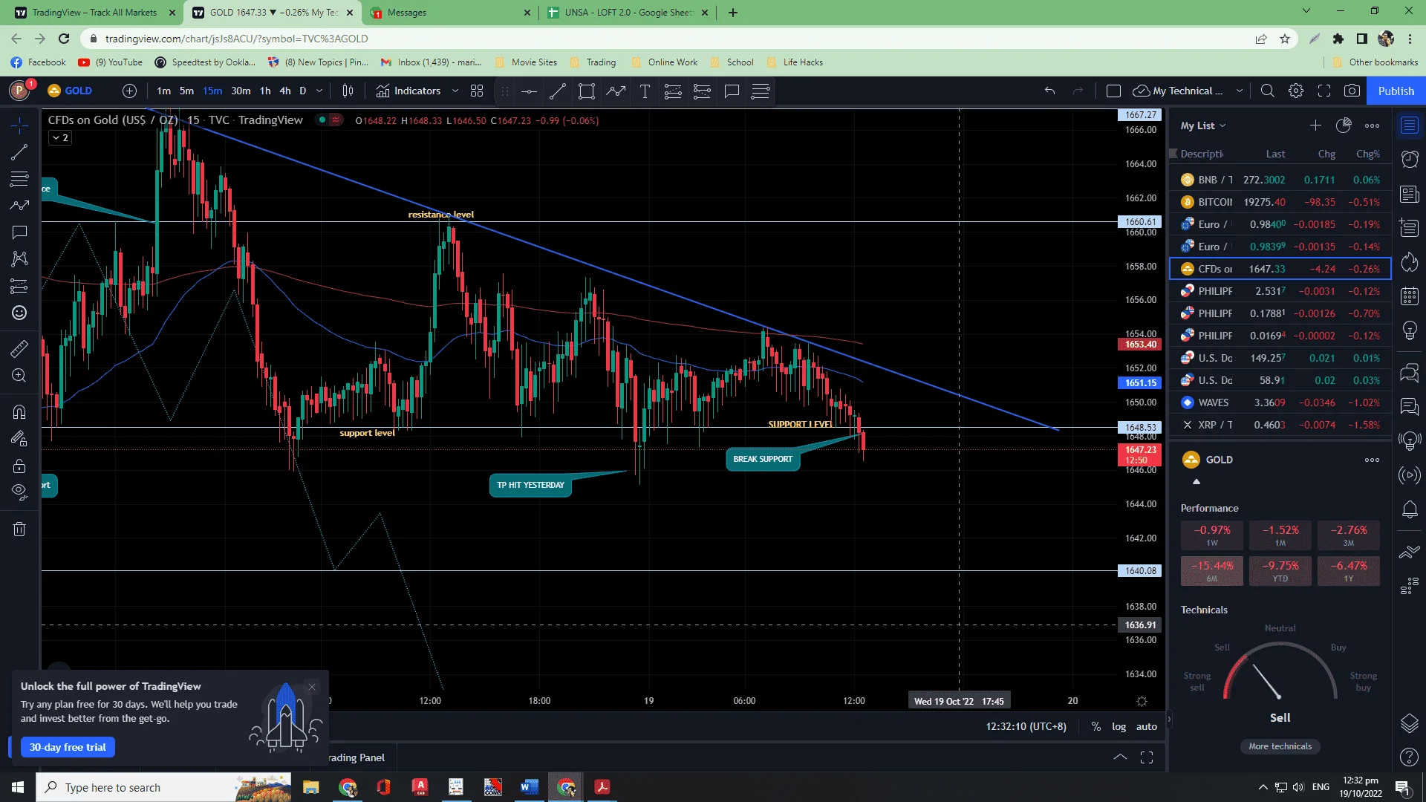This screenshot has height=802, width=1426.
Task: Take a chart snapshot with camera icon
Action: [x=1352, y=91]
